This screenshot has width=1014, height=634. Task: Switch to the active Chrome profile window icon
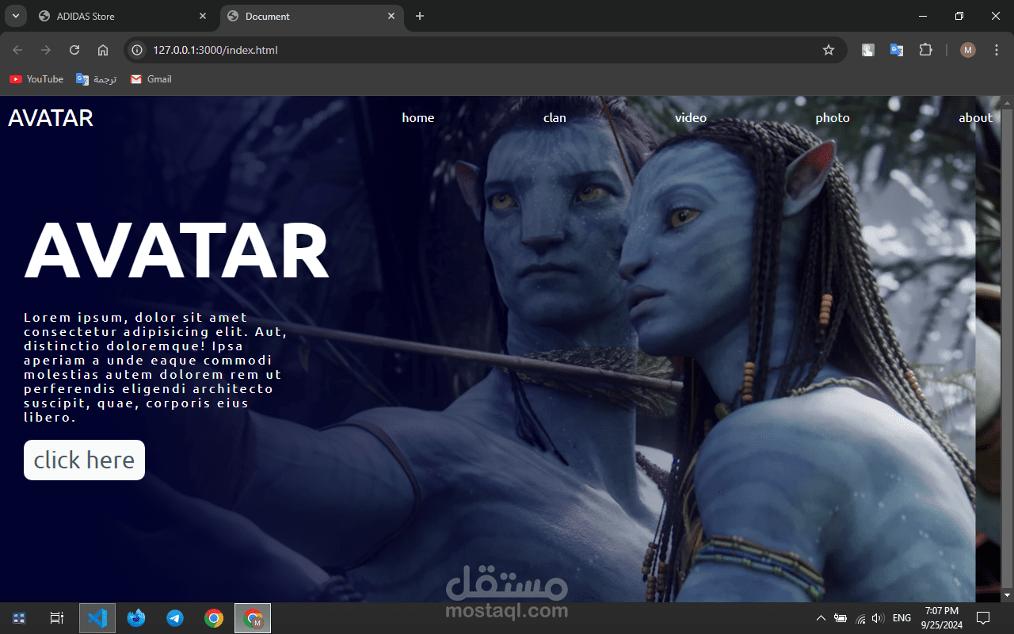click(x=253, y=618)
